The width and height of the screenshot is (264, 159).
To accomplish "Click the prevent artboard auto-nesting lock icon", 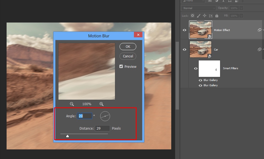I will [211, 16].
